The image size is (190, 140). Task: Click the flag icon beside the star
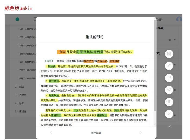175,39
